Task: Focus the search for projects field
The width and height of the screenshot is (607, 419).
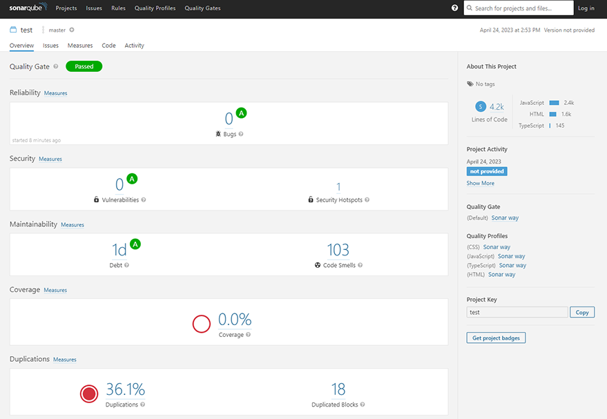Action: pos(519,8)
